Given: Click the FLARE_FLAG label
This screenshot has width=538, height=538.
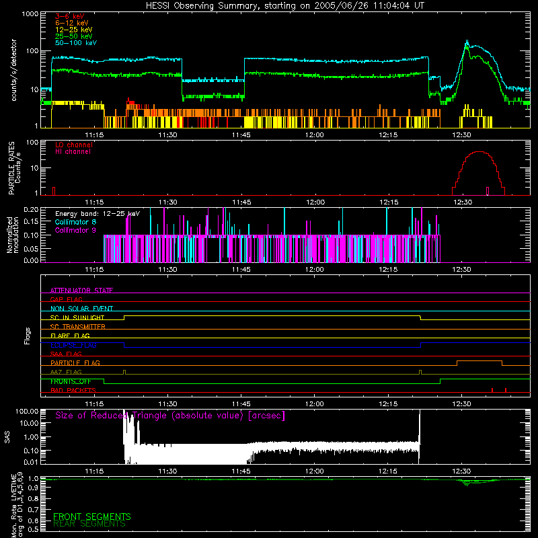Looking at the screenshot, I should (x=70, y=336).
